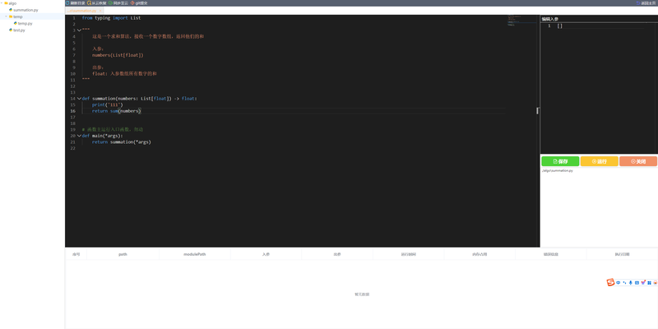
Task: Click the Sogou skin shirt icon
Action: point(643,282)
